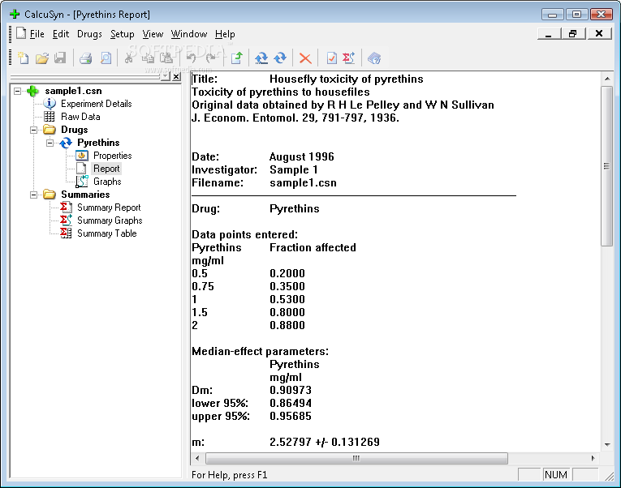This screenshot has height=488, width=621.
Task: Click the Graphs icon under Pyrethins
Action: tap(82, 181)
